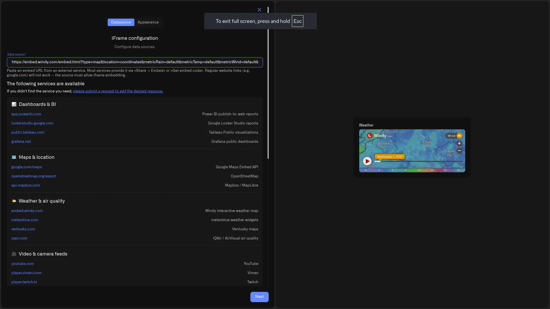Open iqair.com link

click(x=19, y=238)
